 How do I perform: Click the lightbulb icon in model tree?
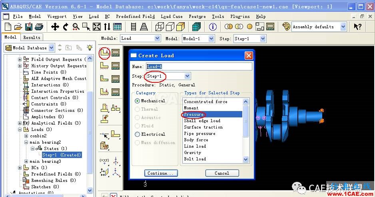click(90, 47)
